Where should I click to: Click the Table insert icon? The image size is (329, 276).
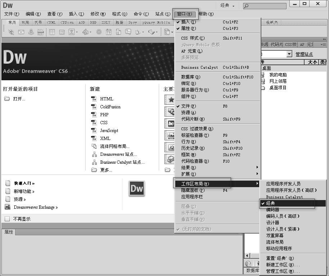(52, 32)
